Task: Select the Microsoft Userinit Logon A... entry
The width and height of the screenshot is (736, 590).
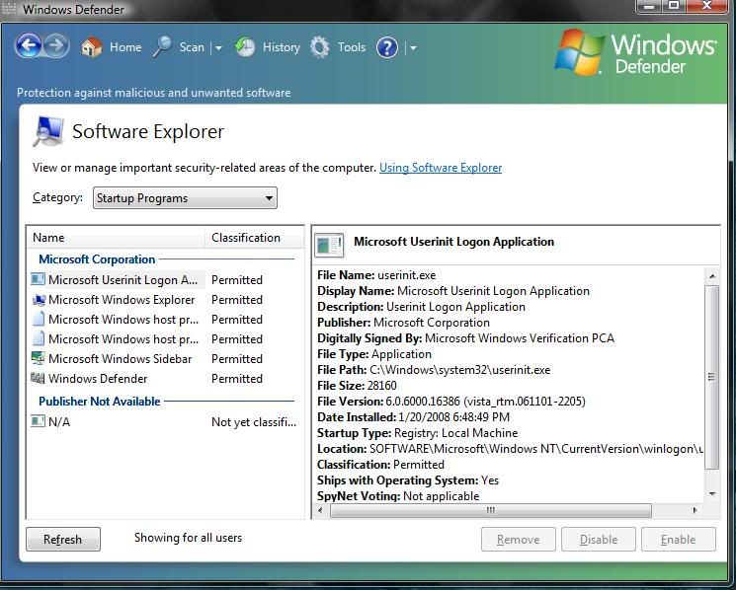Action: [123, 280]
